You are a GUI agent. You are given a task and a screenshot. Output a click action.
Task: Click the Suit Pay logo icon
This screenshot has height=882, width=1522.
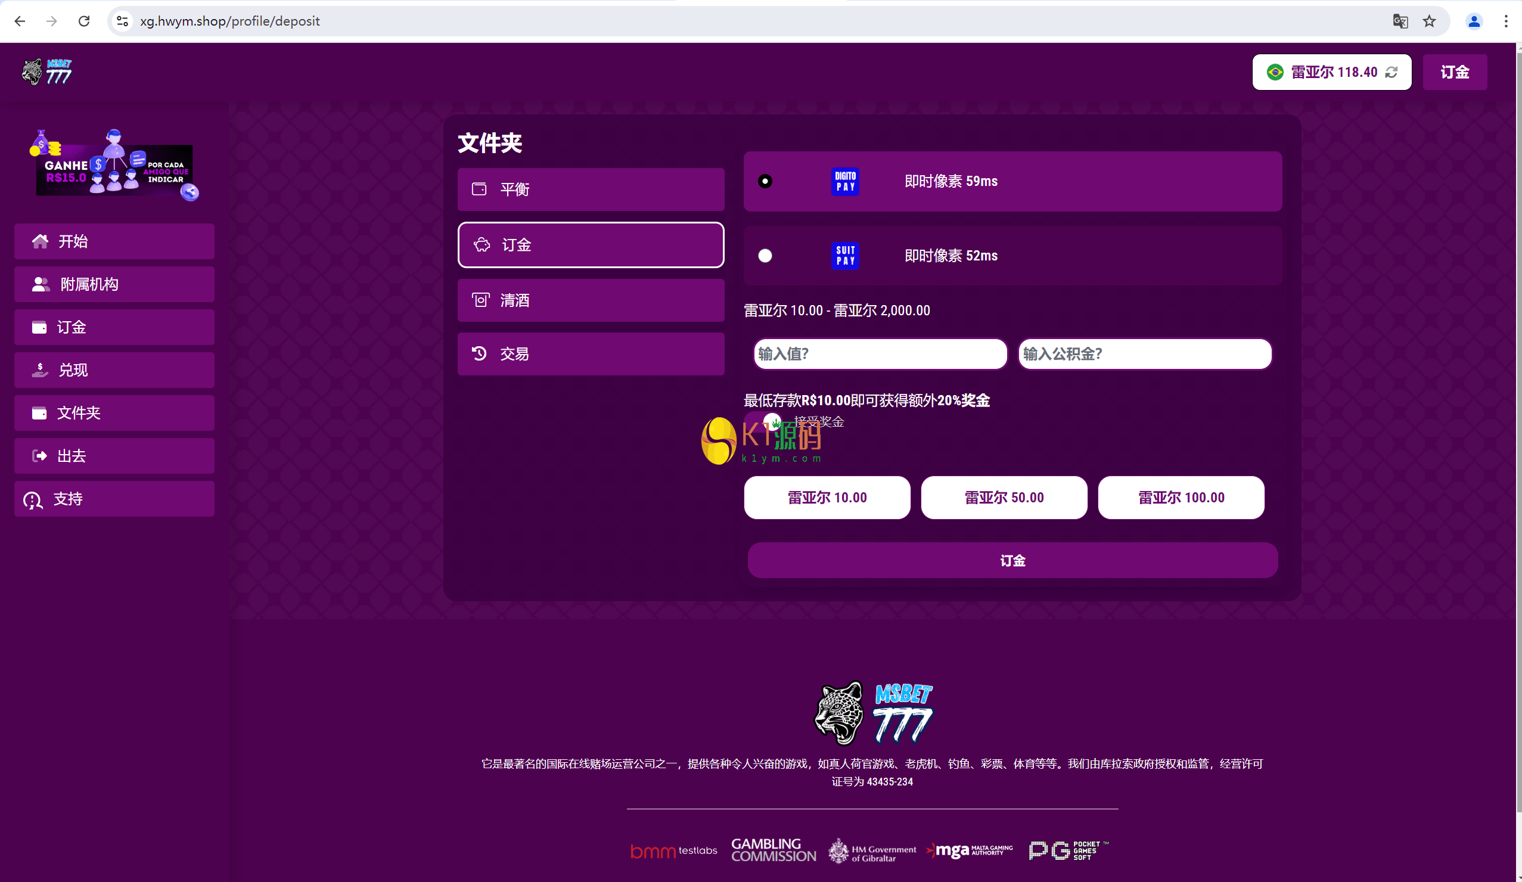pos(845,256)
